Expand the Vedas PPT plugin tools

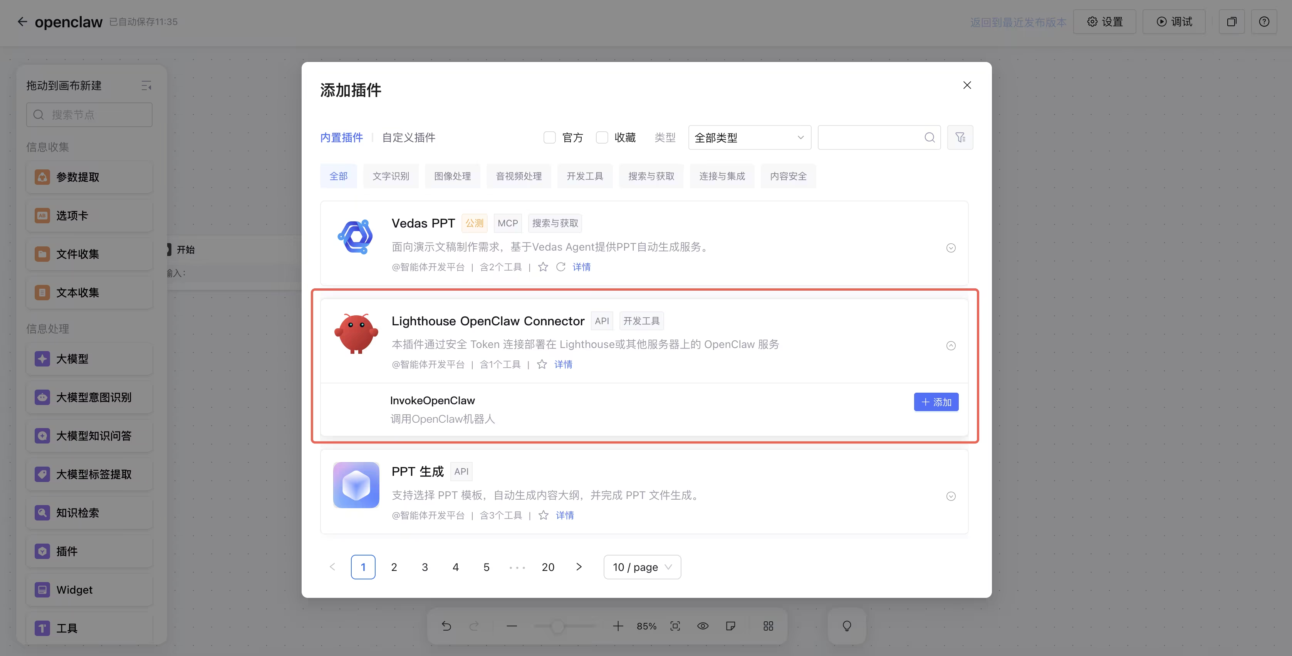951,248
